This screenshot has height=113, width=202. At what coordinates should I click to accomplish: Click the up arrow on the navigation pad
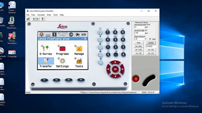(x=115, y=62)
